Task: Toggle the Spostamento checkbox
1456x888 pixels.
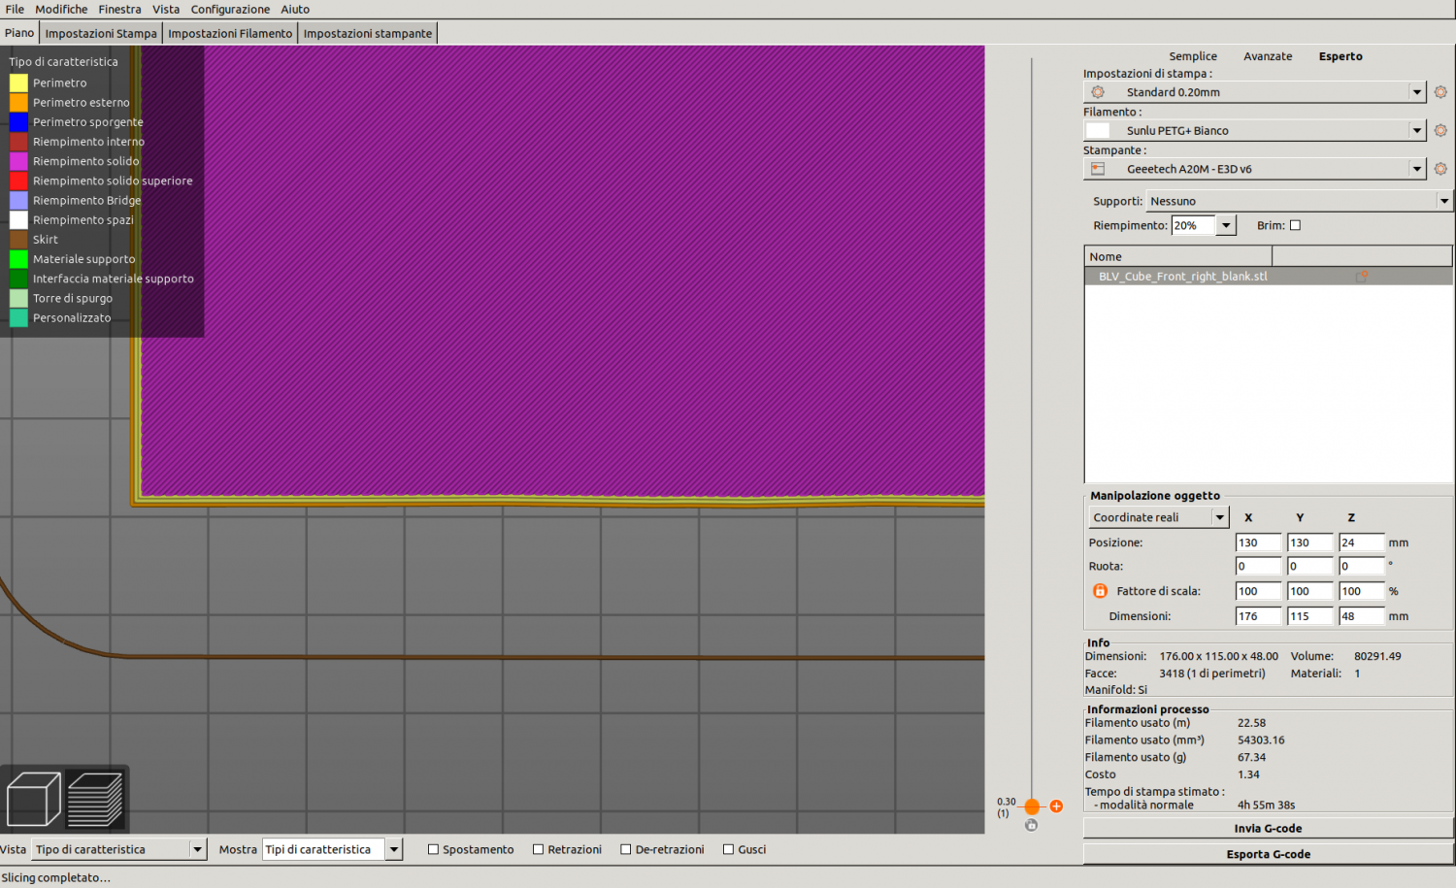Action: click(x=433, y=849)
